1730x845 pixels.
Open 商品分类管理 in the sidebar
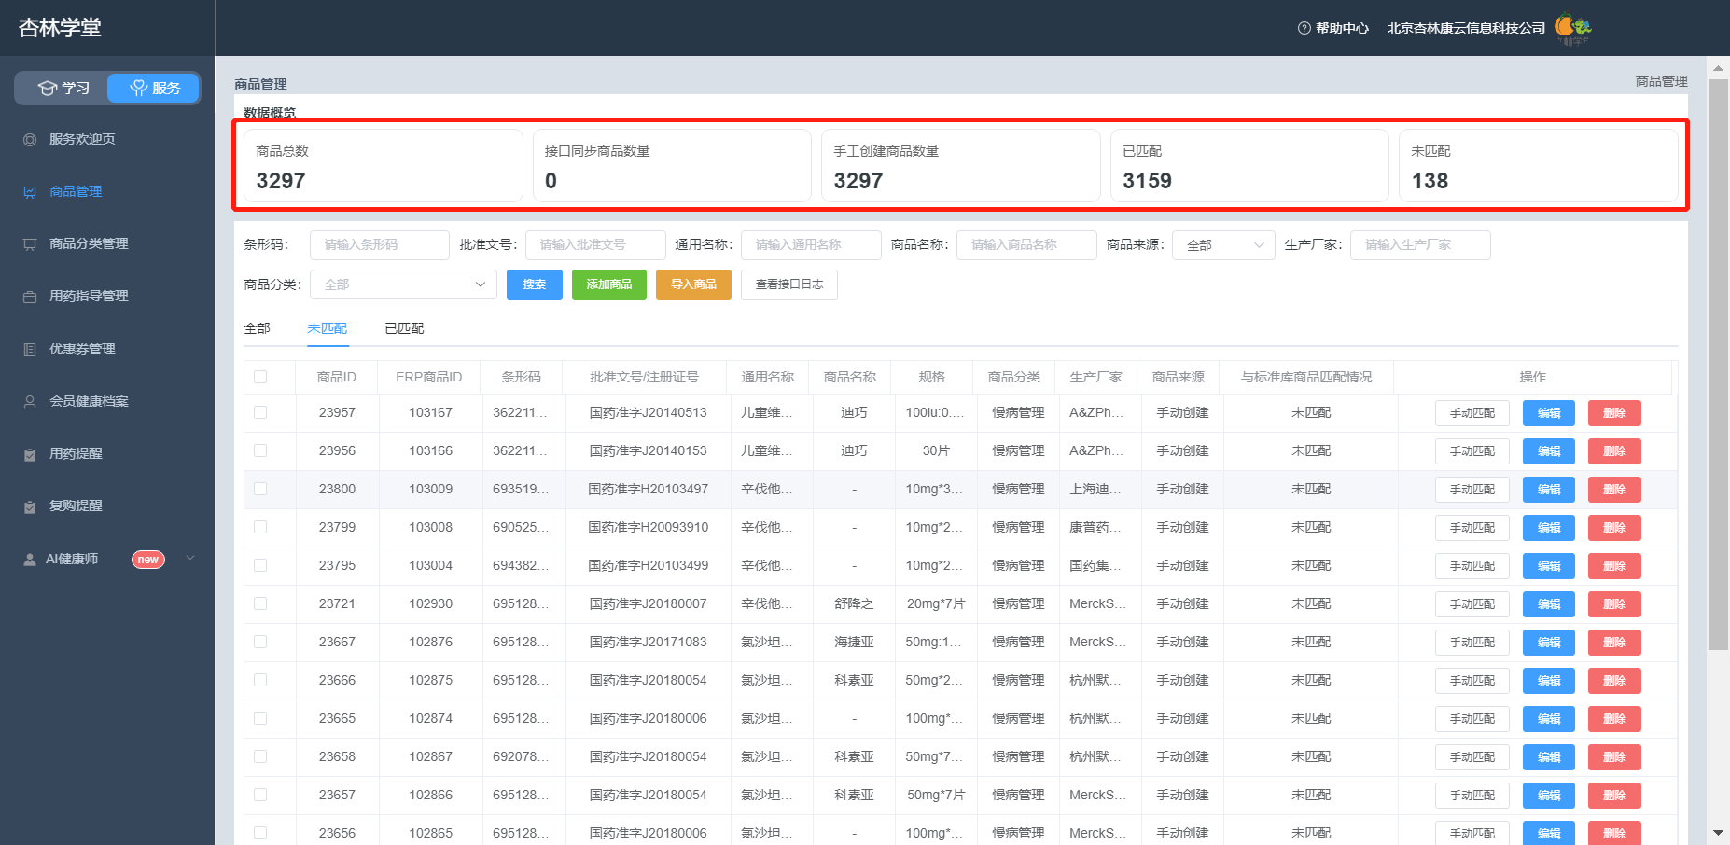click(89, 244)
